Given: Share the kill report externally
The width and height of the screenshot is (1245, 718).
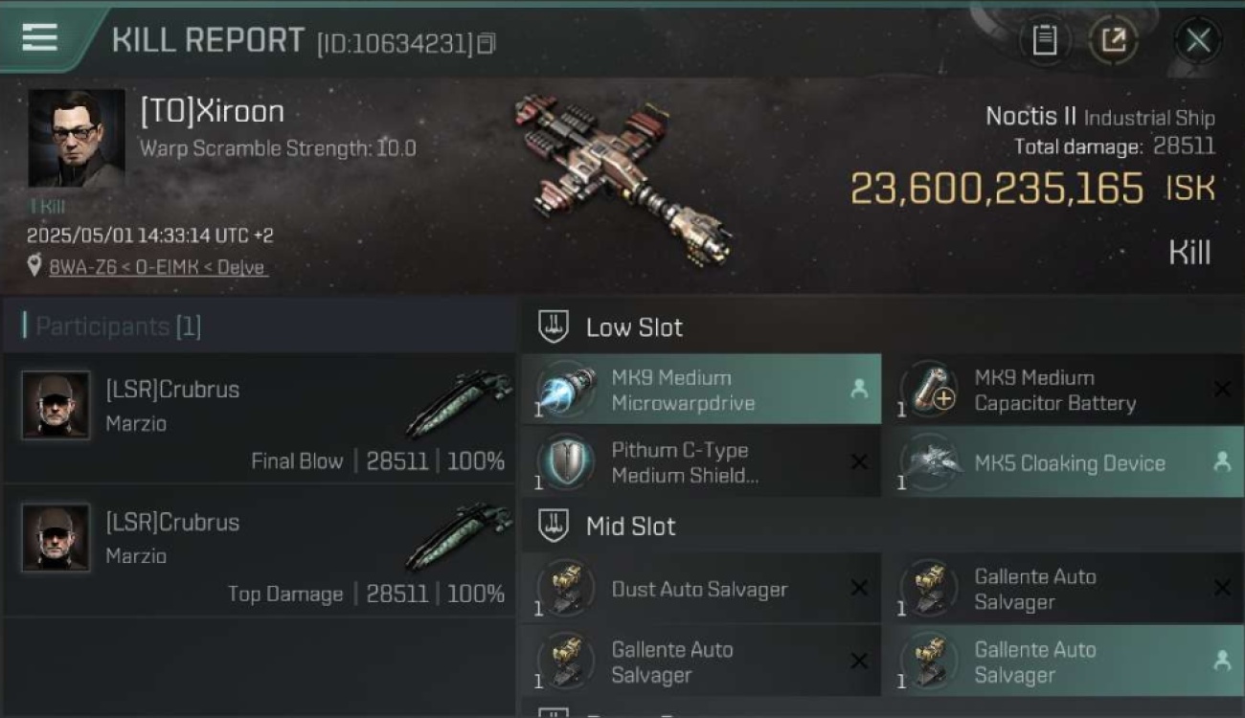Looking at the screenshot, I should coord(1113,40).
